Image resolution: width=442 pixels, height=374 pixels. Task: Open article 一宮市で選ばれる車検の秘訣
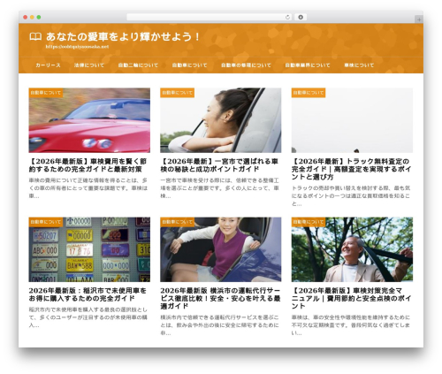pos(219,165)
